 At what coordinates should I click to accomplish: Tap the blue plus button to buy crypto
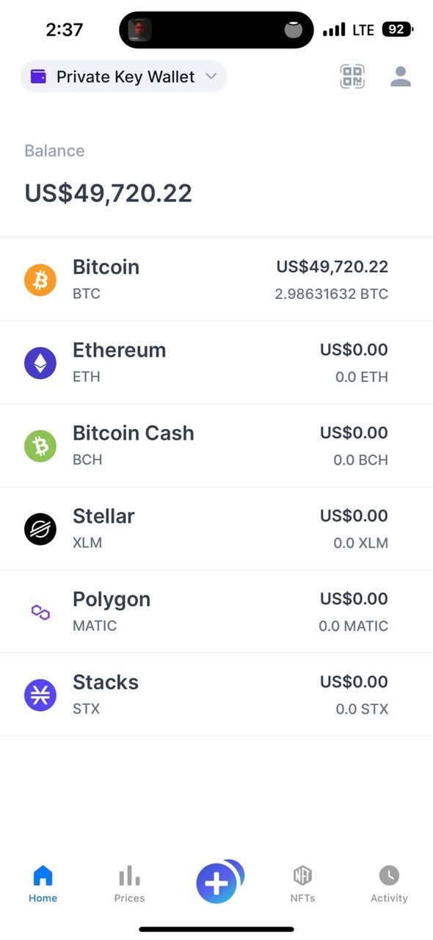[216, 883]
